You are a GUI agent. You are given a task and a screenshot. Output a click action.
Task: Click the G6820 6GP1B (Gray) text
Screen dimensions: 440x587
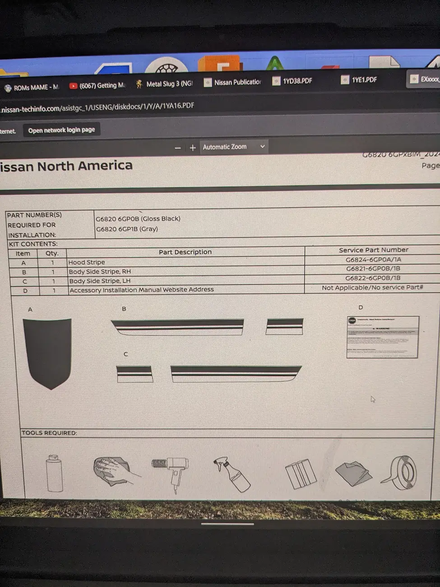click(127, 229)
